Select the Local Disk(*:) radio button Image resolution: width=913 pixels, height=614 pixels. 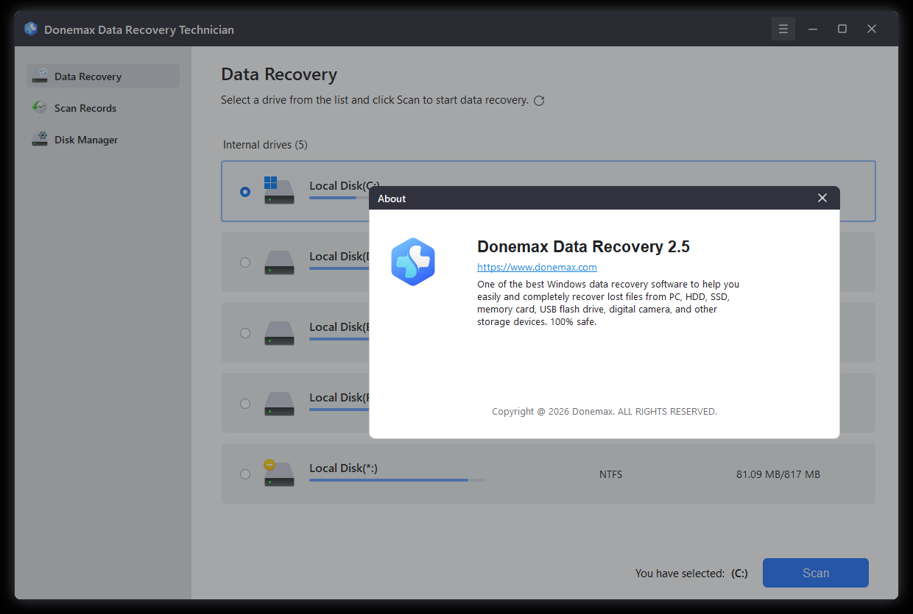coord(245,474)
